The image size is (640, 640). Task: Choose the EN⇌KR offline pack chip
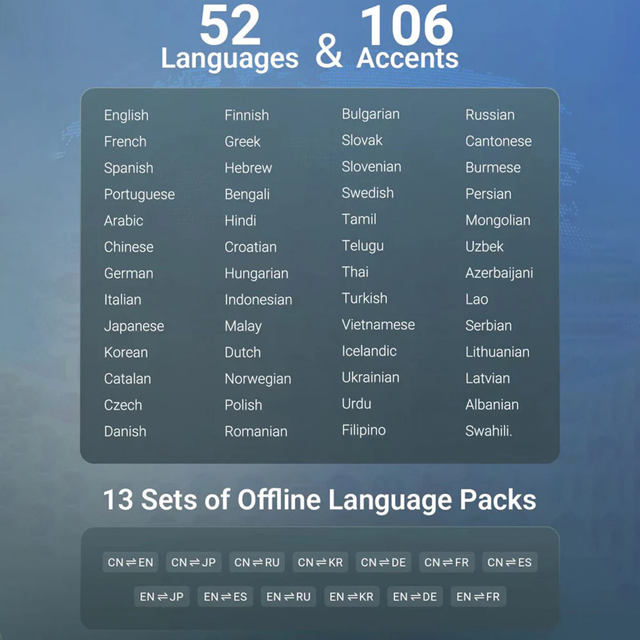tap(352, 597)
